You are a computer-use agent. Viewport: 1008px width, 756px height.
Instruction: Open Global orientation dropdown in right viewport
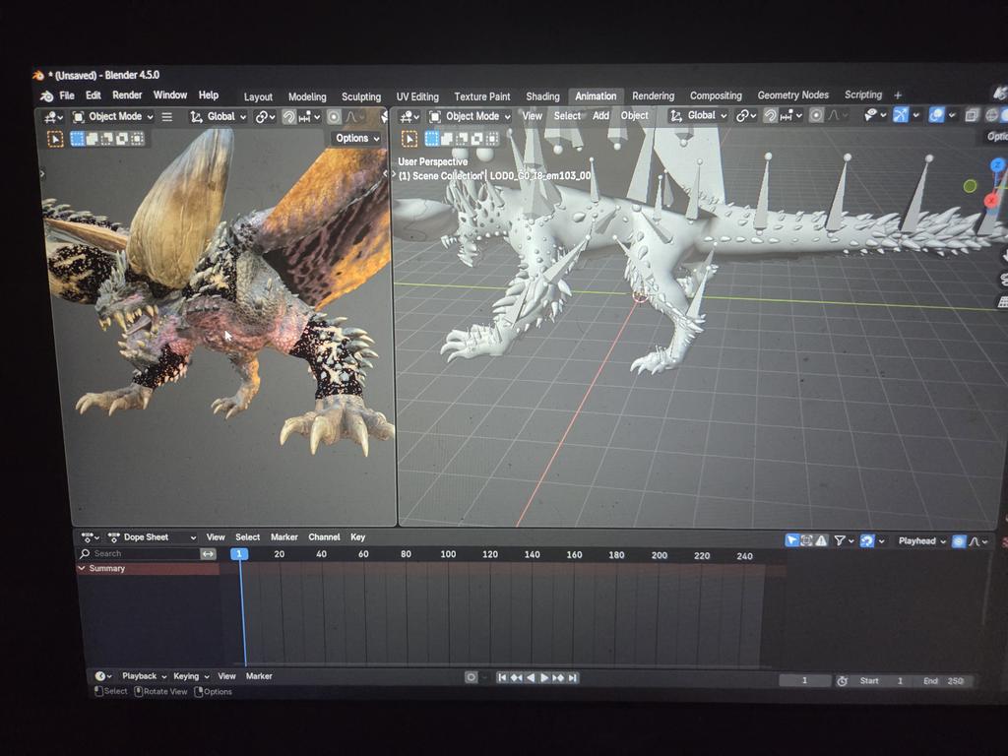[x=698, y=116]
